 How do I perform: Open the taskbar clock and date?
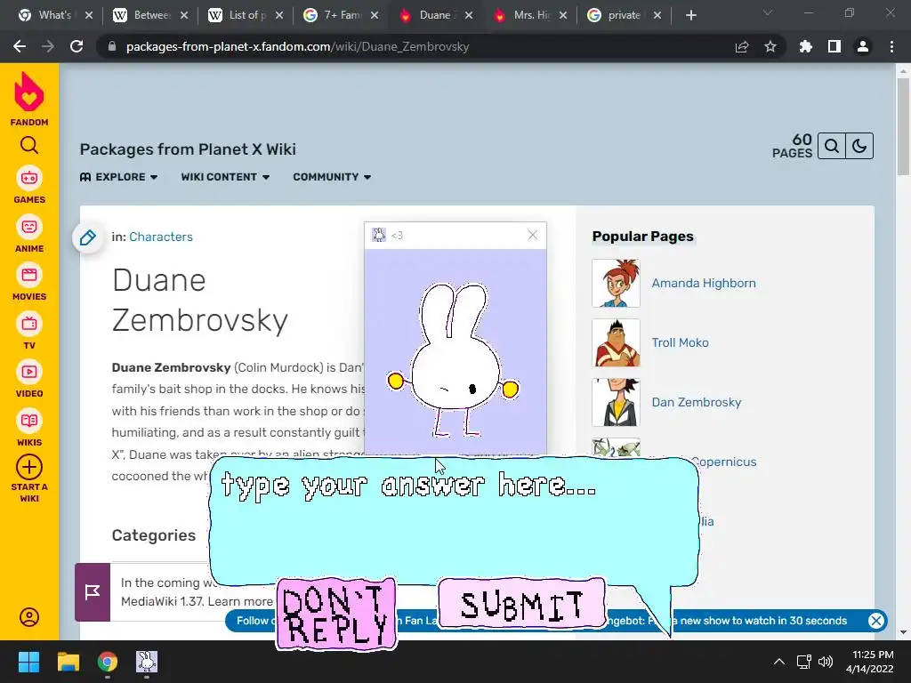869,662
